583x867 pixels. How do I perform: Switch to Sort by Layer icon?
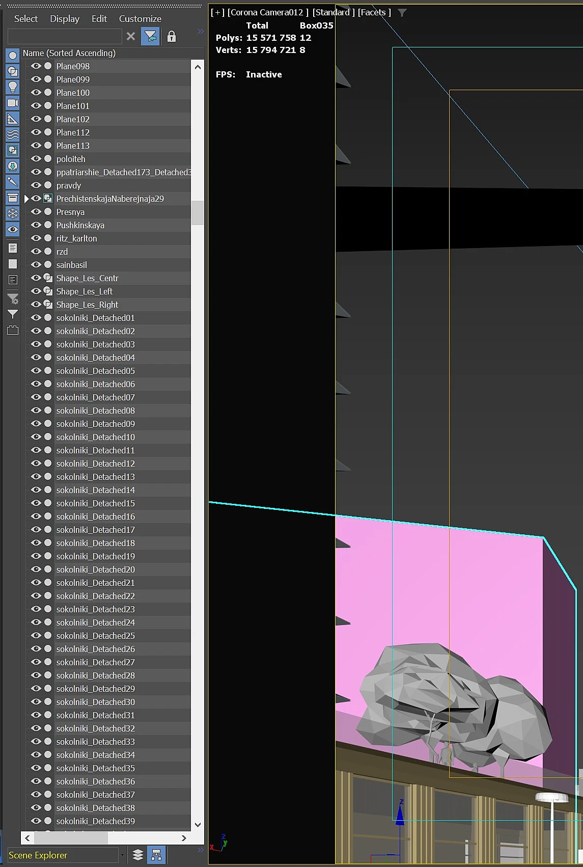137,855
